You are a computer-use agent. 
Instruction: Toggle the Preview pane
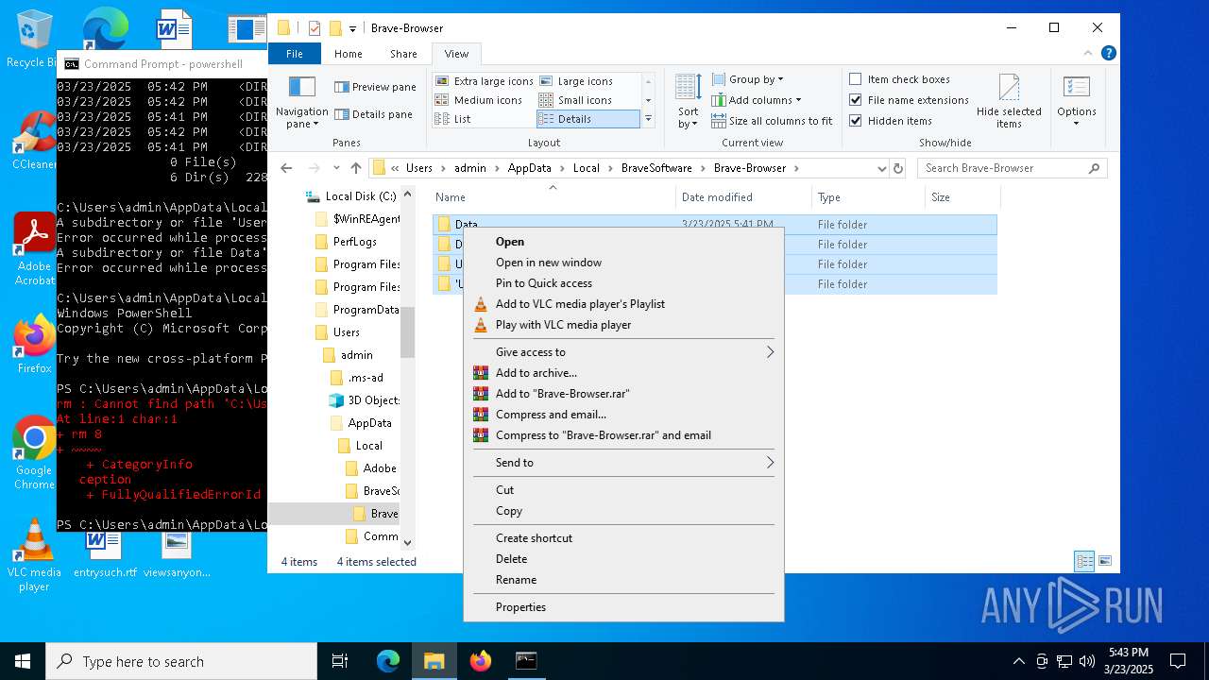375,87
